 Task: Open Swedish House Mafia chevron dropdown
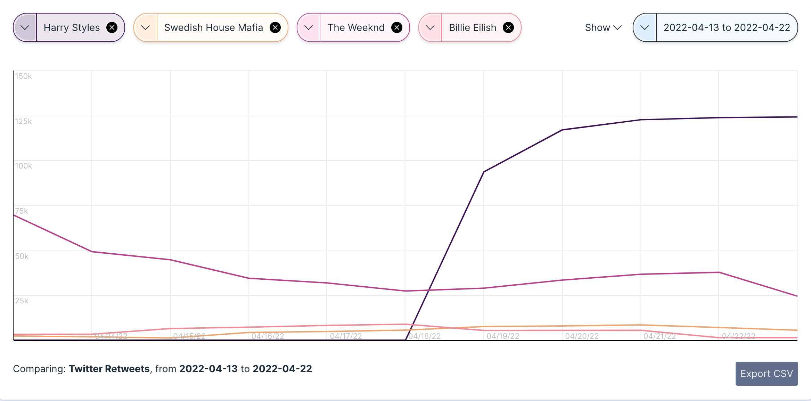pos(146,27)
